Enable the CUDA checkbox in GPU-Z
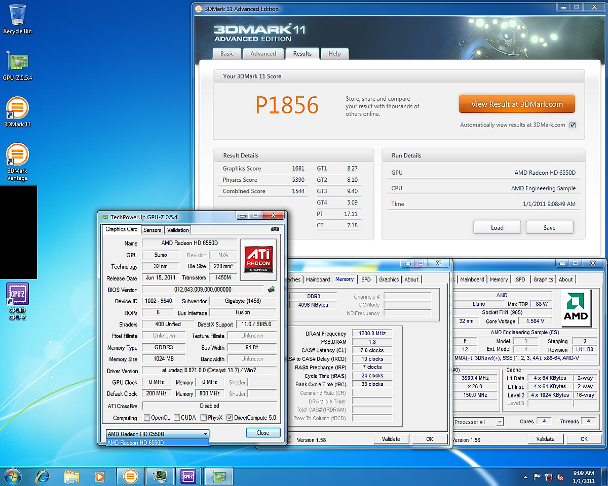This screenshot has height=486, width=608. (x=177, y=418)
